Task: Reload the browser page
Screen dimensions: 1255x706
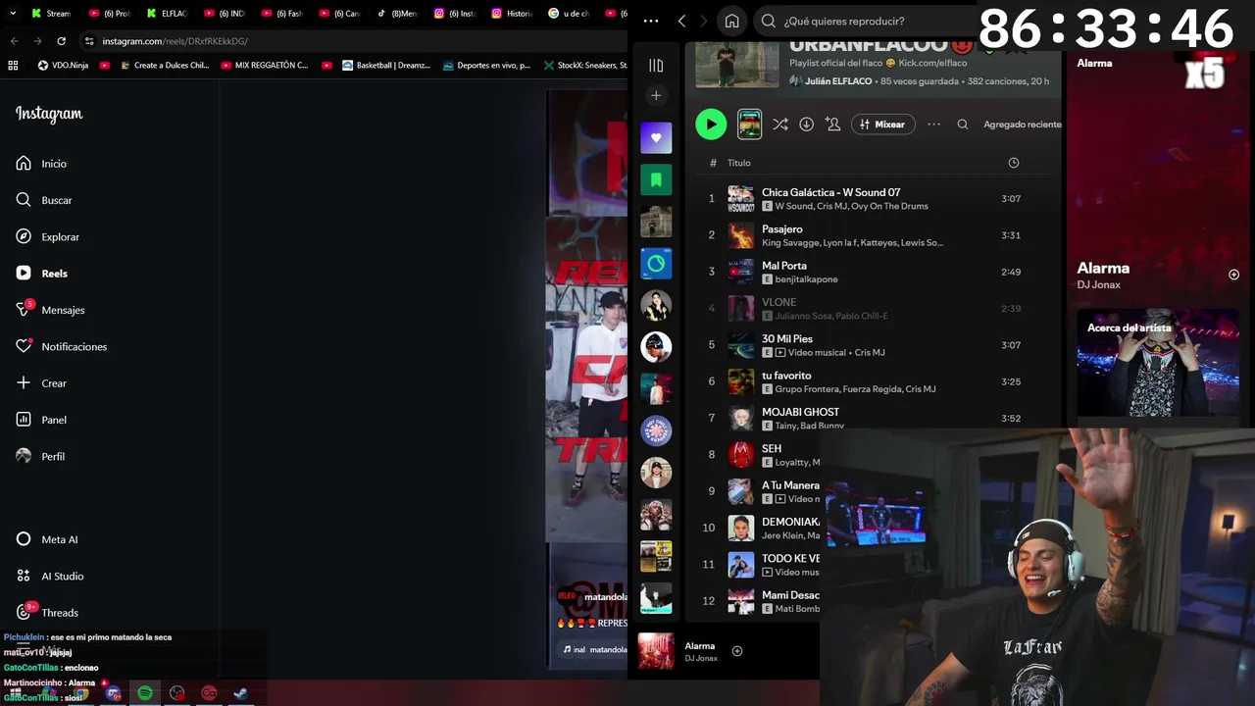Action: pyautogui.click(x=61, y=41)
